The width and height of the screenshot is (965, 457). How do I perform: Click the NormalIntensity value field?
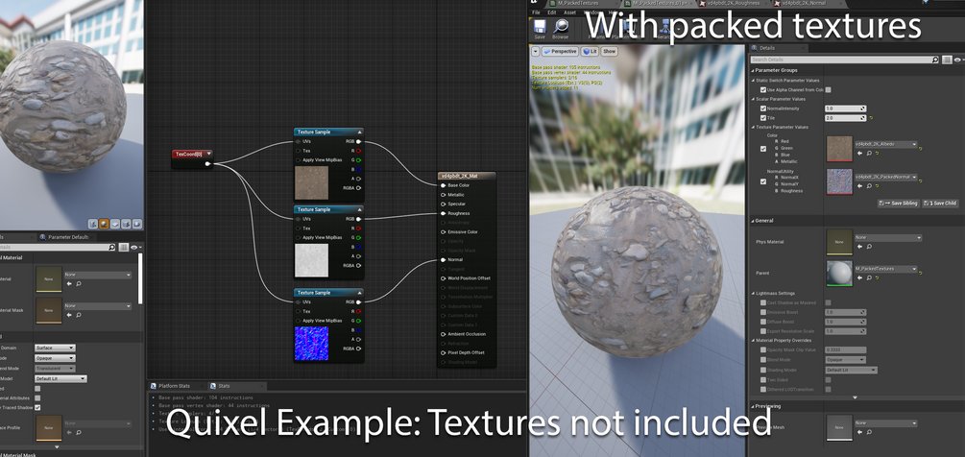[846, 108]
